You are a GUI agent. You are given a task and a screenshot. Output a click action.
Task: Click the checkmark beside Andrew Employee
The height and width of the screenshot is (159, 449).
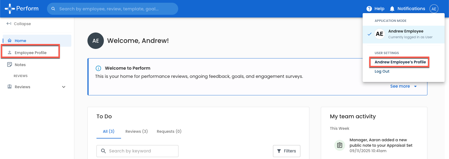[369, 34]
